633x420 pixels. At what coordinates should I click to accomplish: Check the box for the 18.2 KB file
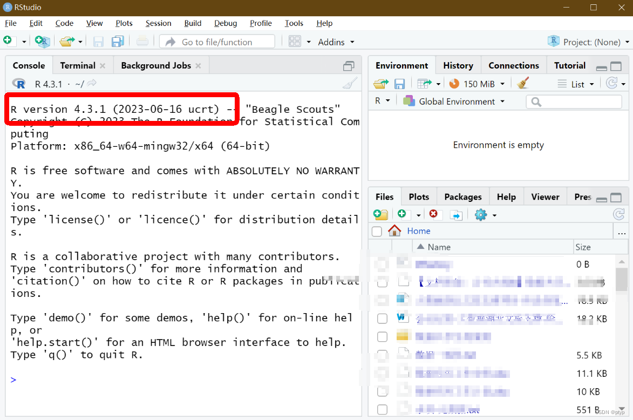pos(382,319)
